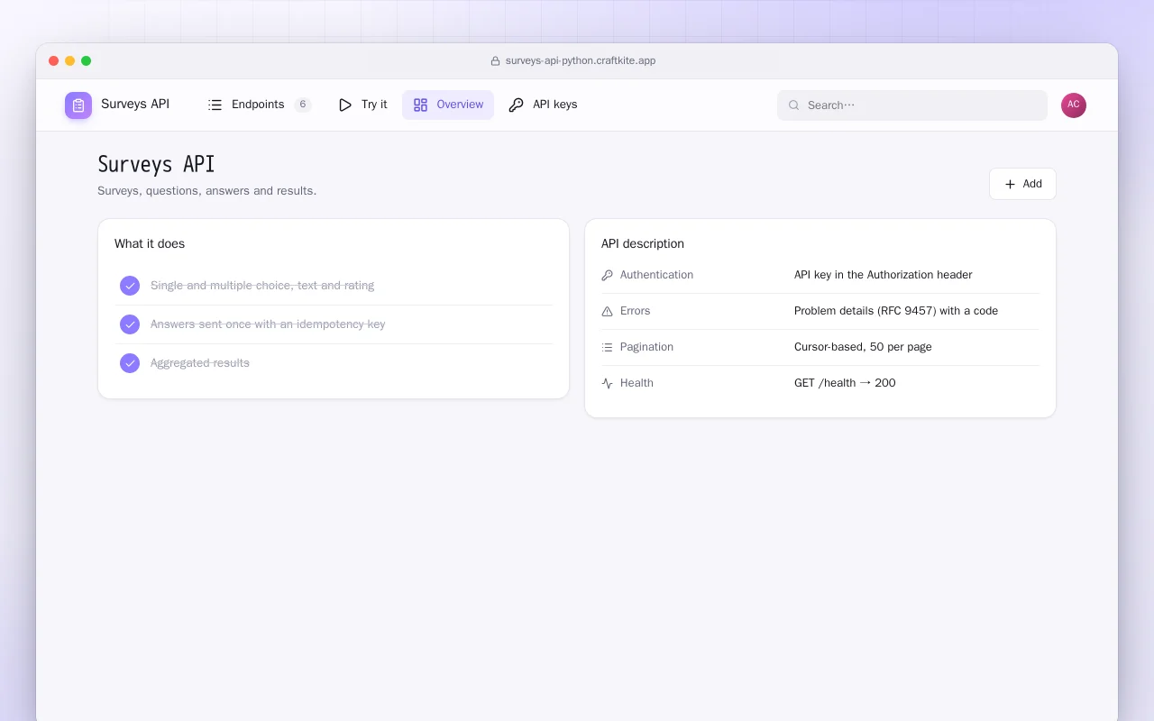Image resolution: width=1154 pixels, height=721 pixels.
Task: Click the Health pulse icon
Action: point(607,383)
